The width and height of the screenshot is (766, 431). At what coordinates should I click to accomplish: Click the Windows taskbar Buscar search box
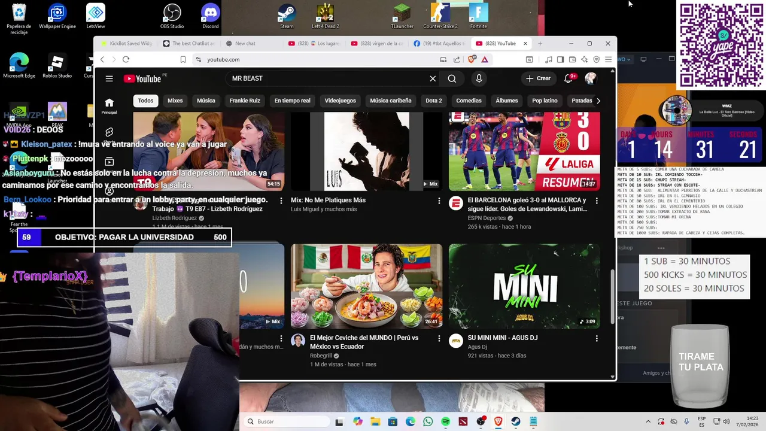click(x=287, y=421)
